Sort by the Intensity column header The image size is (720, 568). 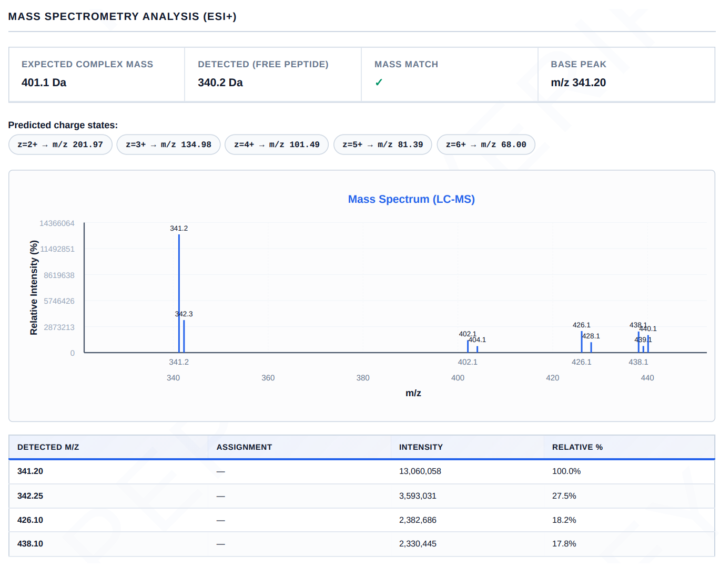point(421,447)
